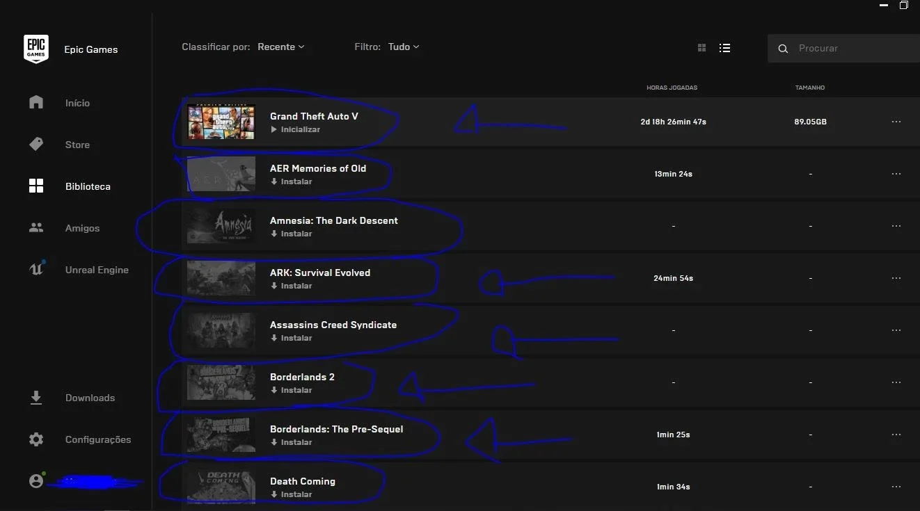Open options menu for Amnesia: The Dark Descent
Screen dimensions: 920x511
896,226
